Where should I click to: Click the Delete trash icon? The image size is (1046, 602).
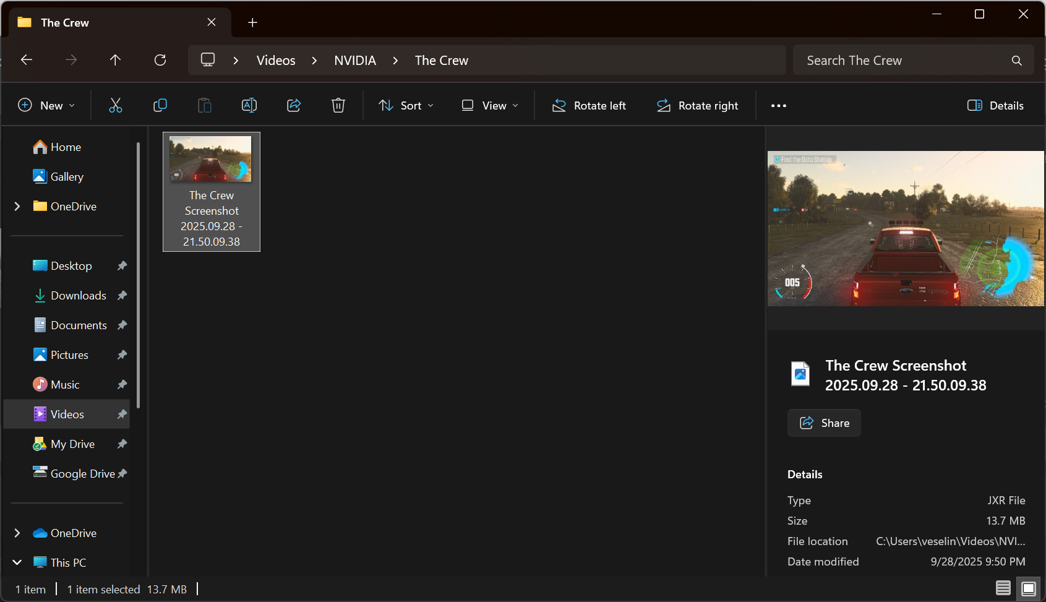(338, 105)
